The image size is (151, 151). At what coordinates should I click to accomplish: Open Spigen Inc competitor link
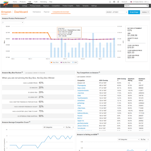coord(81,121)
